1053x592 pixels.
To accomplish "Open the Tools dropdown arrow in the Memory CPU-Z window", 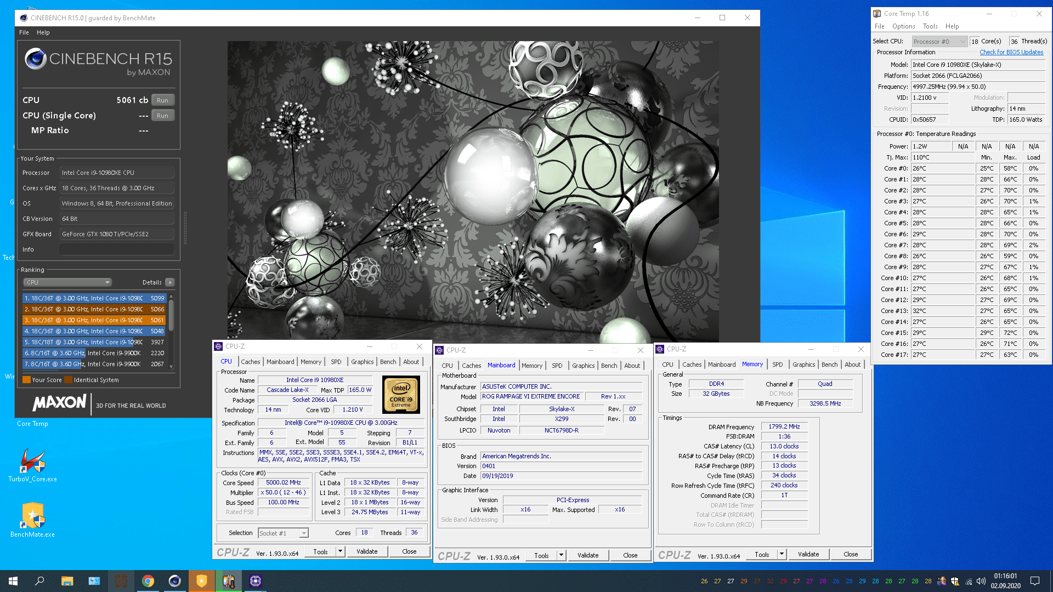I will tap(782, 554).
